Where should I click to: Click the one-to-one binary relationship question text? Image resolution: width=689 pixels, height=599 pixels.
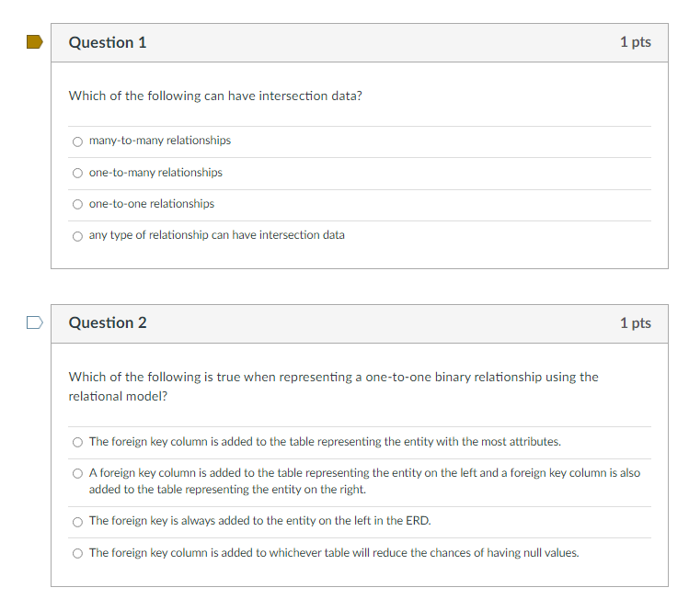334,387
